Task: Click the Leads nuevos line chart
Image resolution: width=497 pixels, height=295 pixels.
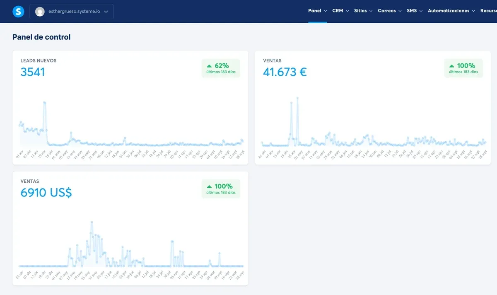Action: 131,123
